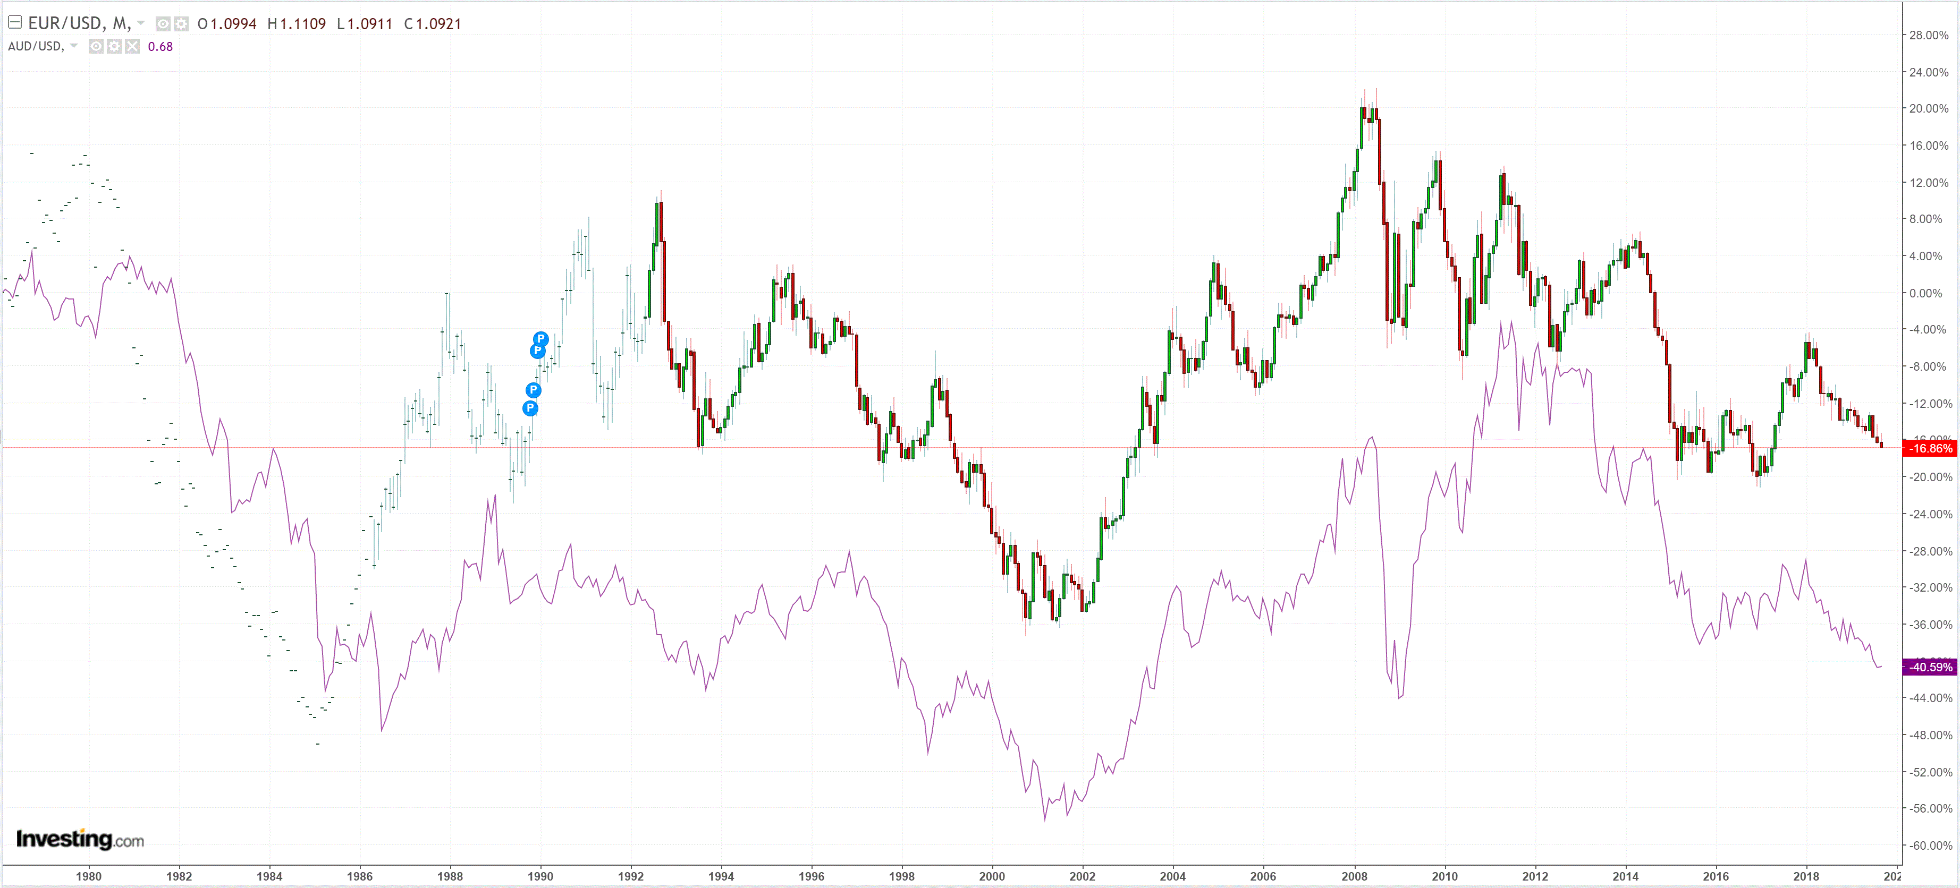
Task: Hide AUD/USD series with eye icon
Action: coord(96,46)
